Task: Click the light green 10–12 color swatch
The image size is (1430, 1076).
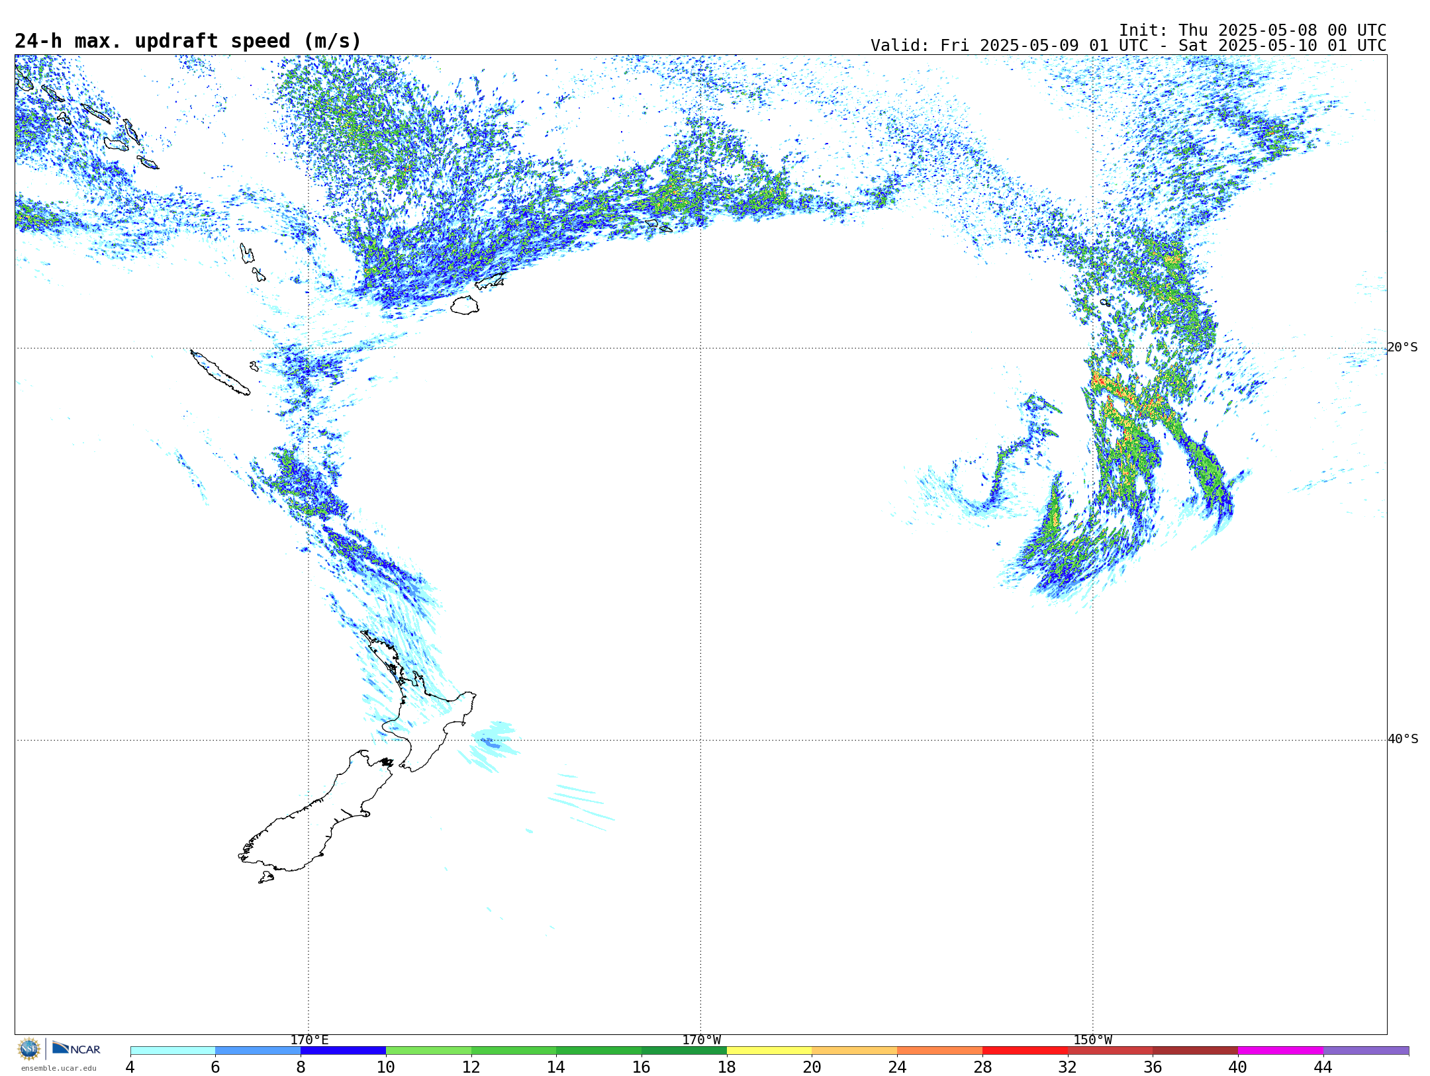Action: point(428,1051)
